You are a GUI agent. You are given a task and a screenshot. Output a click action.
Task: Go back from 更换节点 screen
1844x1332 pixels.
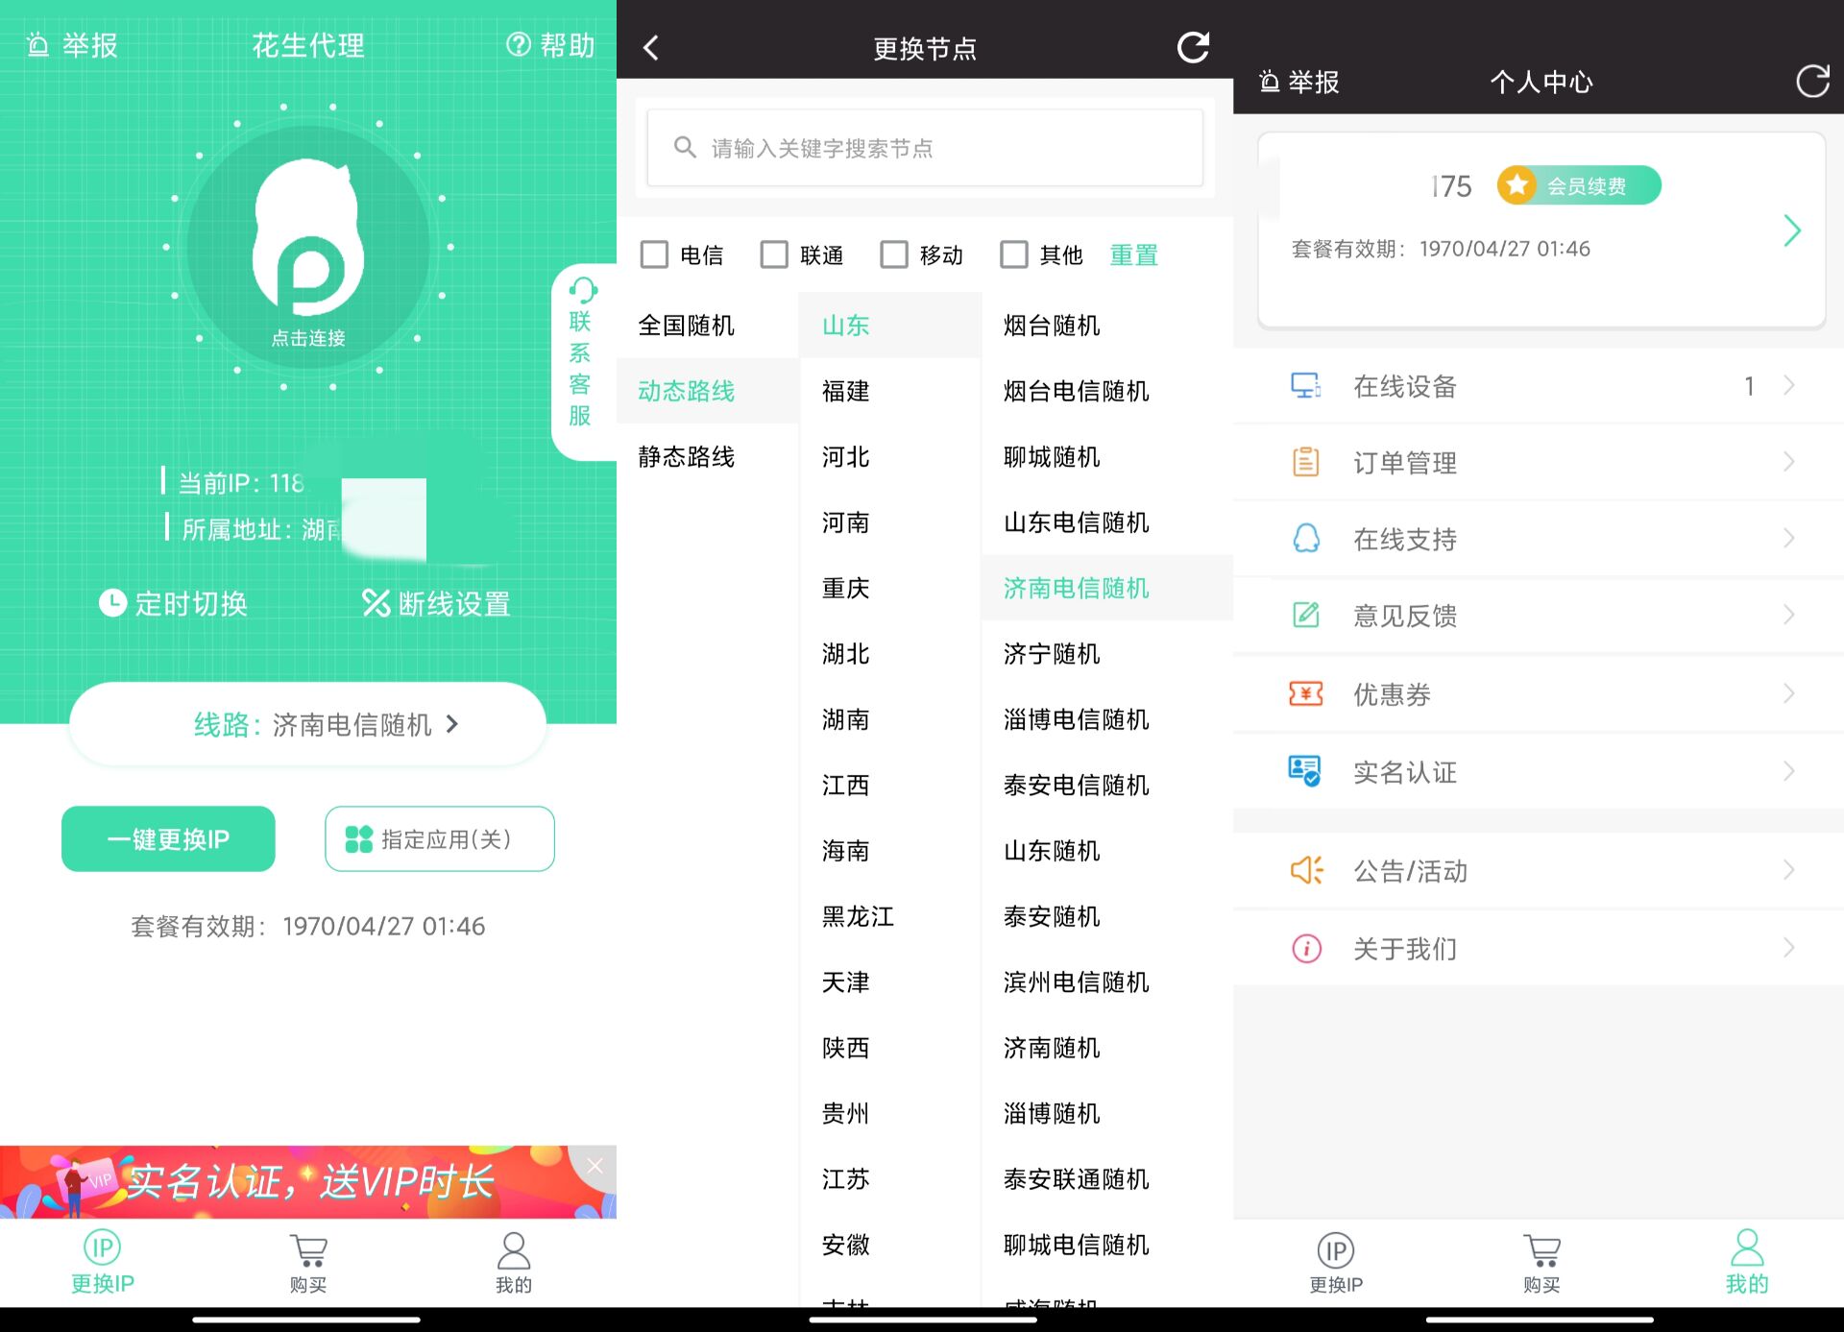651,47
